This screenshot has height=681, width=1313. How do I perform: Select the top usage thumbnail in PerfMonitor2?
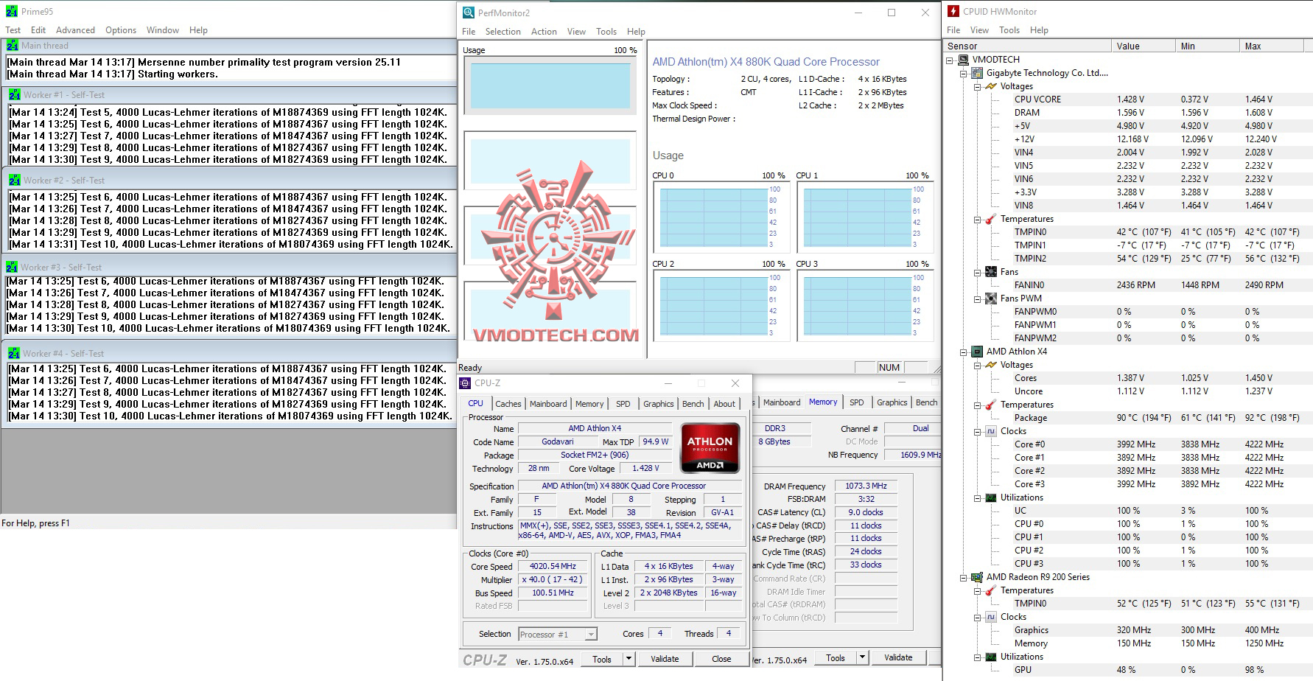(x=550, y=85)
